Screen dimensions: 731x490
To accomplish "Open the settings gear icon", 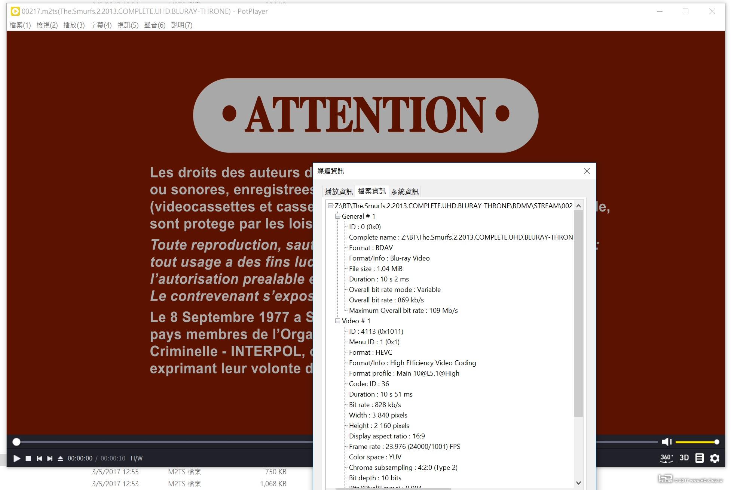I will 715,458.
